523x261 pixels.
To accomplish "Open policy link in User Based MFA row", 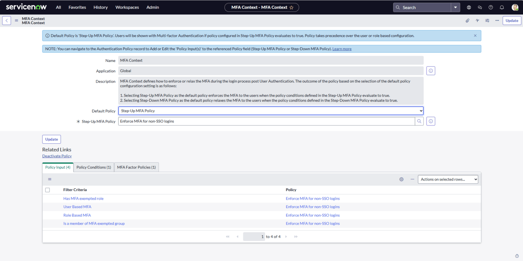I will click(313, 207).
